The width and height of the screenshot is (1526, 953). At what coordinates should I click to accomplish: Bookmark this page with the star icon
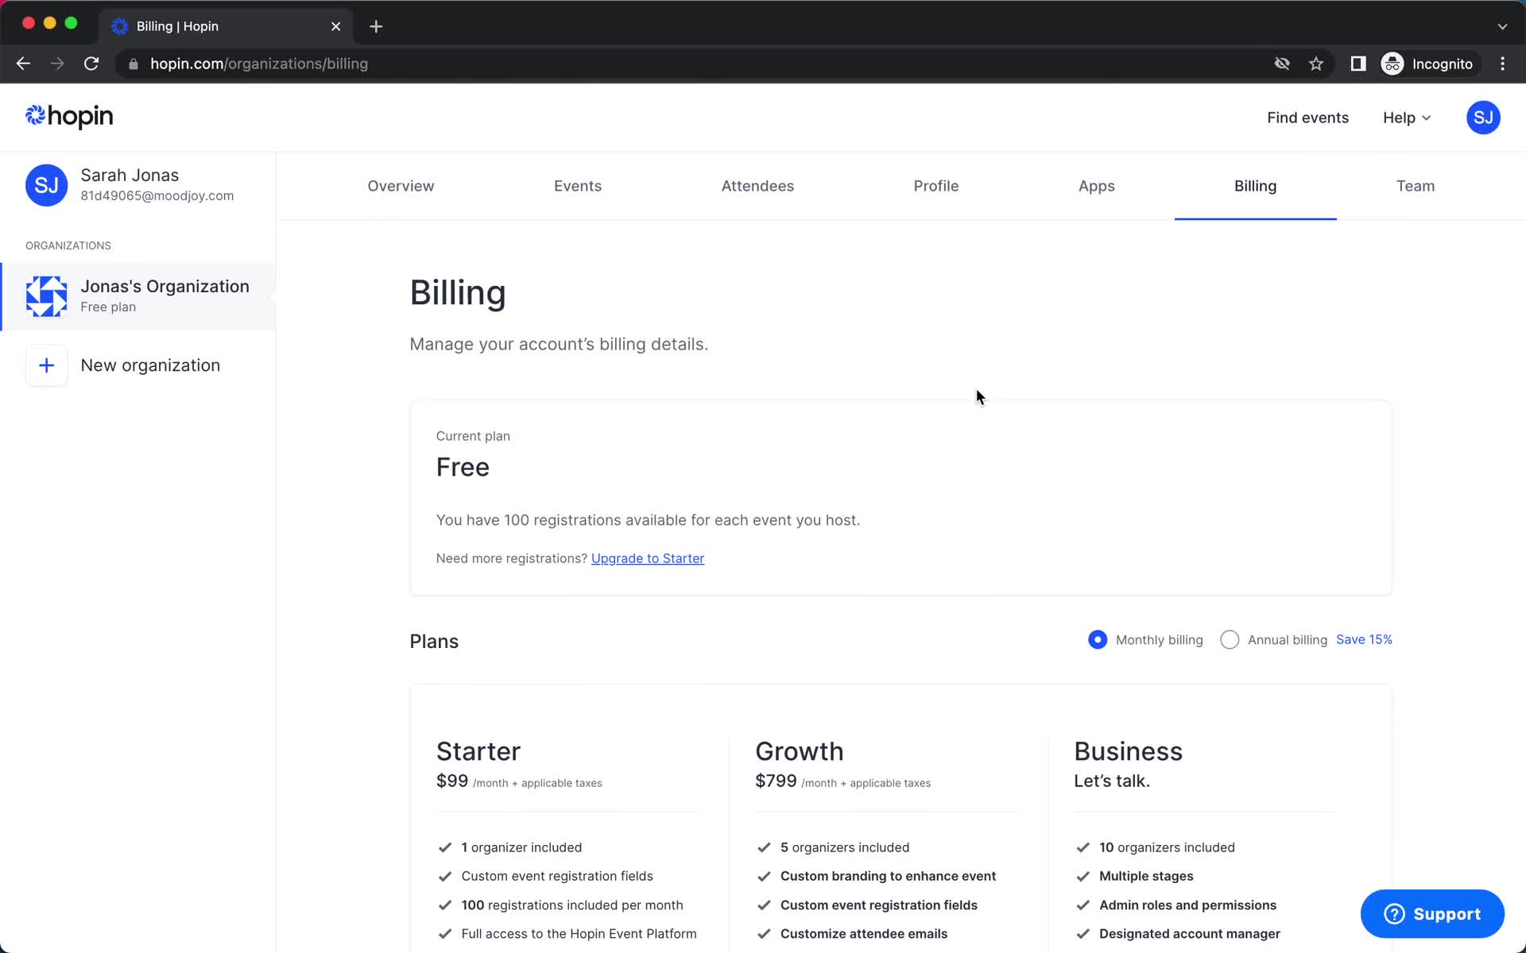click(x=1316, y=64)
